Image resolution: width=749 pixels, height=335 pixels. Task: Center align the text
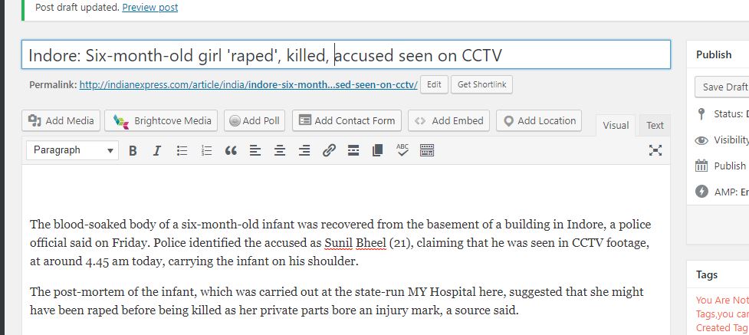click(280, 151)
